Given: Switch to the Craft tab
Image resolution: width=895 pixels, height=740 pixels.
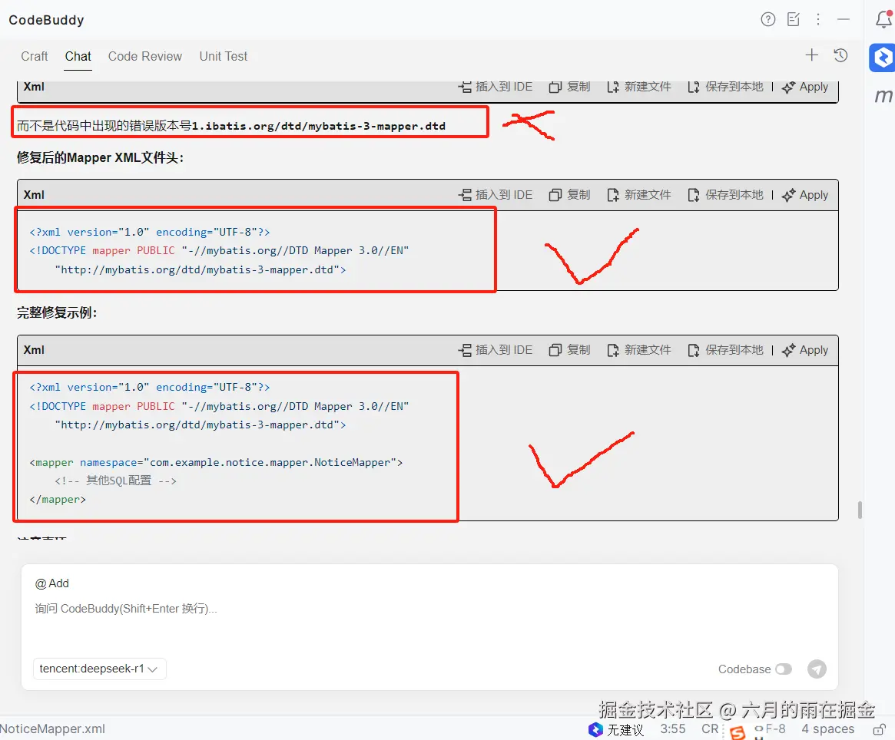Looking at the screenshot, I should tap(35, 57).
